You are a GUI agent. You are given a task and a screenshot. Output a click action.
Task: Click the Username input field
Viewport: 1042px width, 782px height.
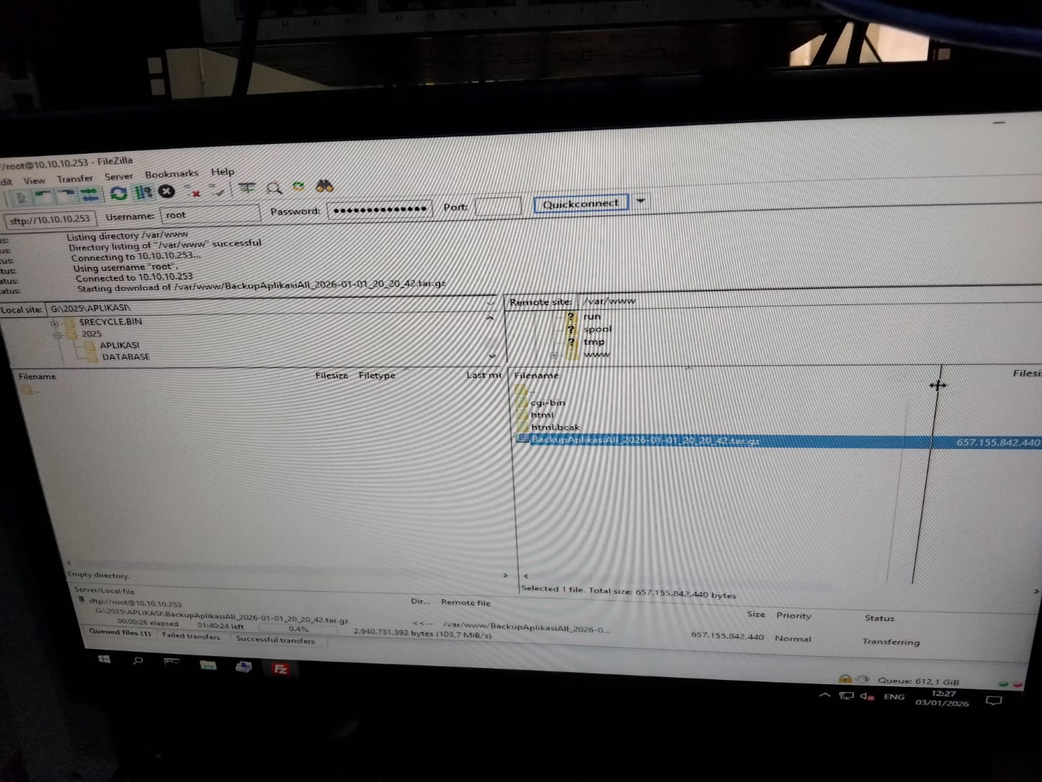[210, 214]
